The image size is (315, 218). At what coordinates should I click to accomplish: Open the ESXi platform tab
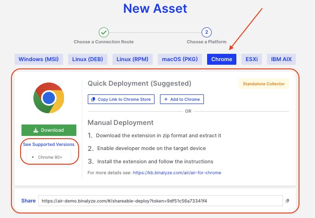[x=251, y=59]
